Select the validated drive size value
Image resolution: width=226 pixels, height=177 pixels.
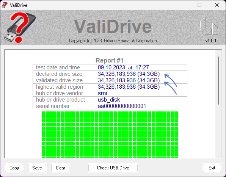tap(129, 80)
